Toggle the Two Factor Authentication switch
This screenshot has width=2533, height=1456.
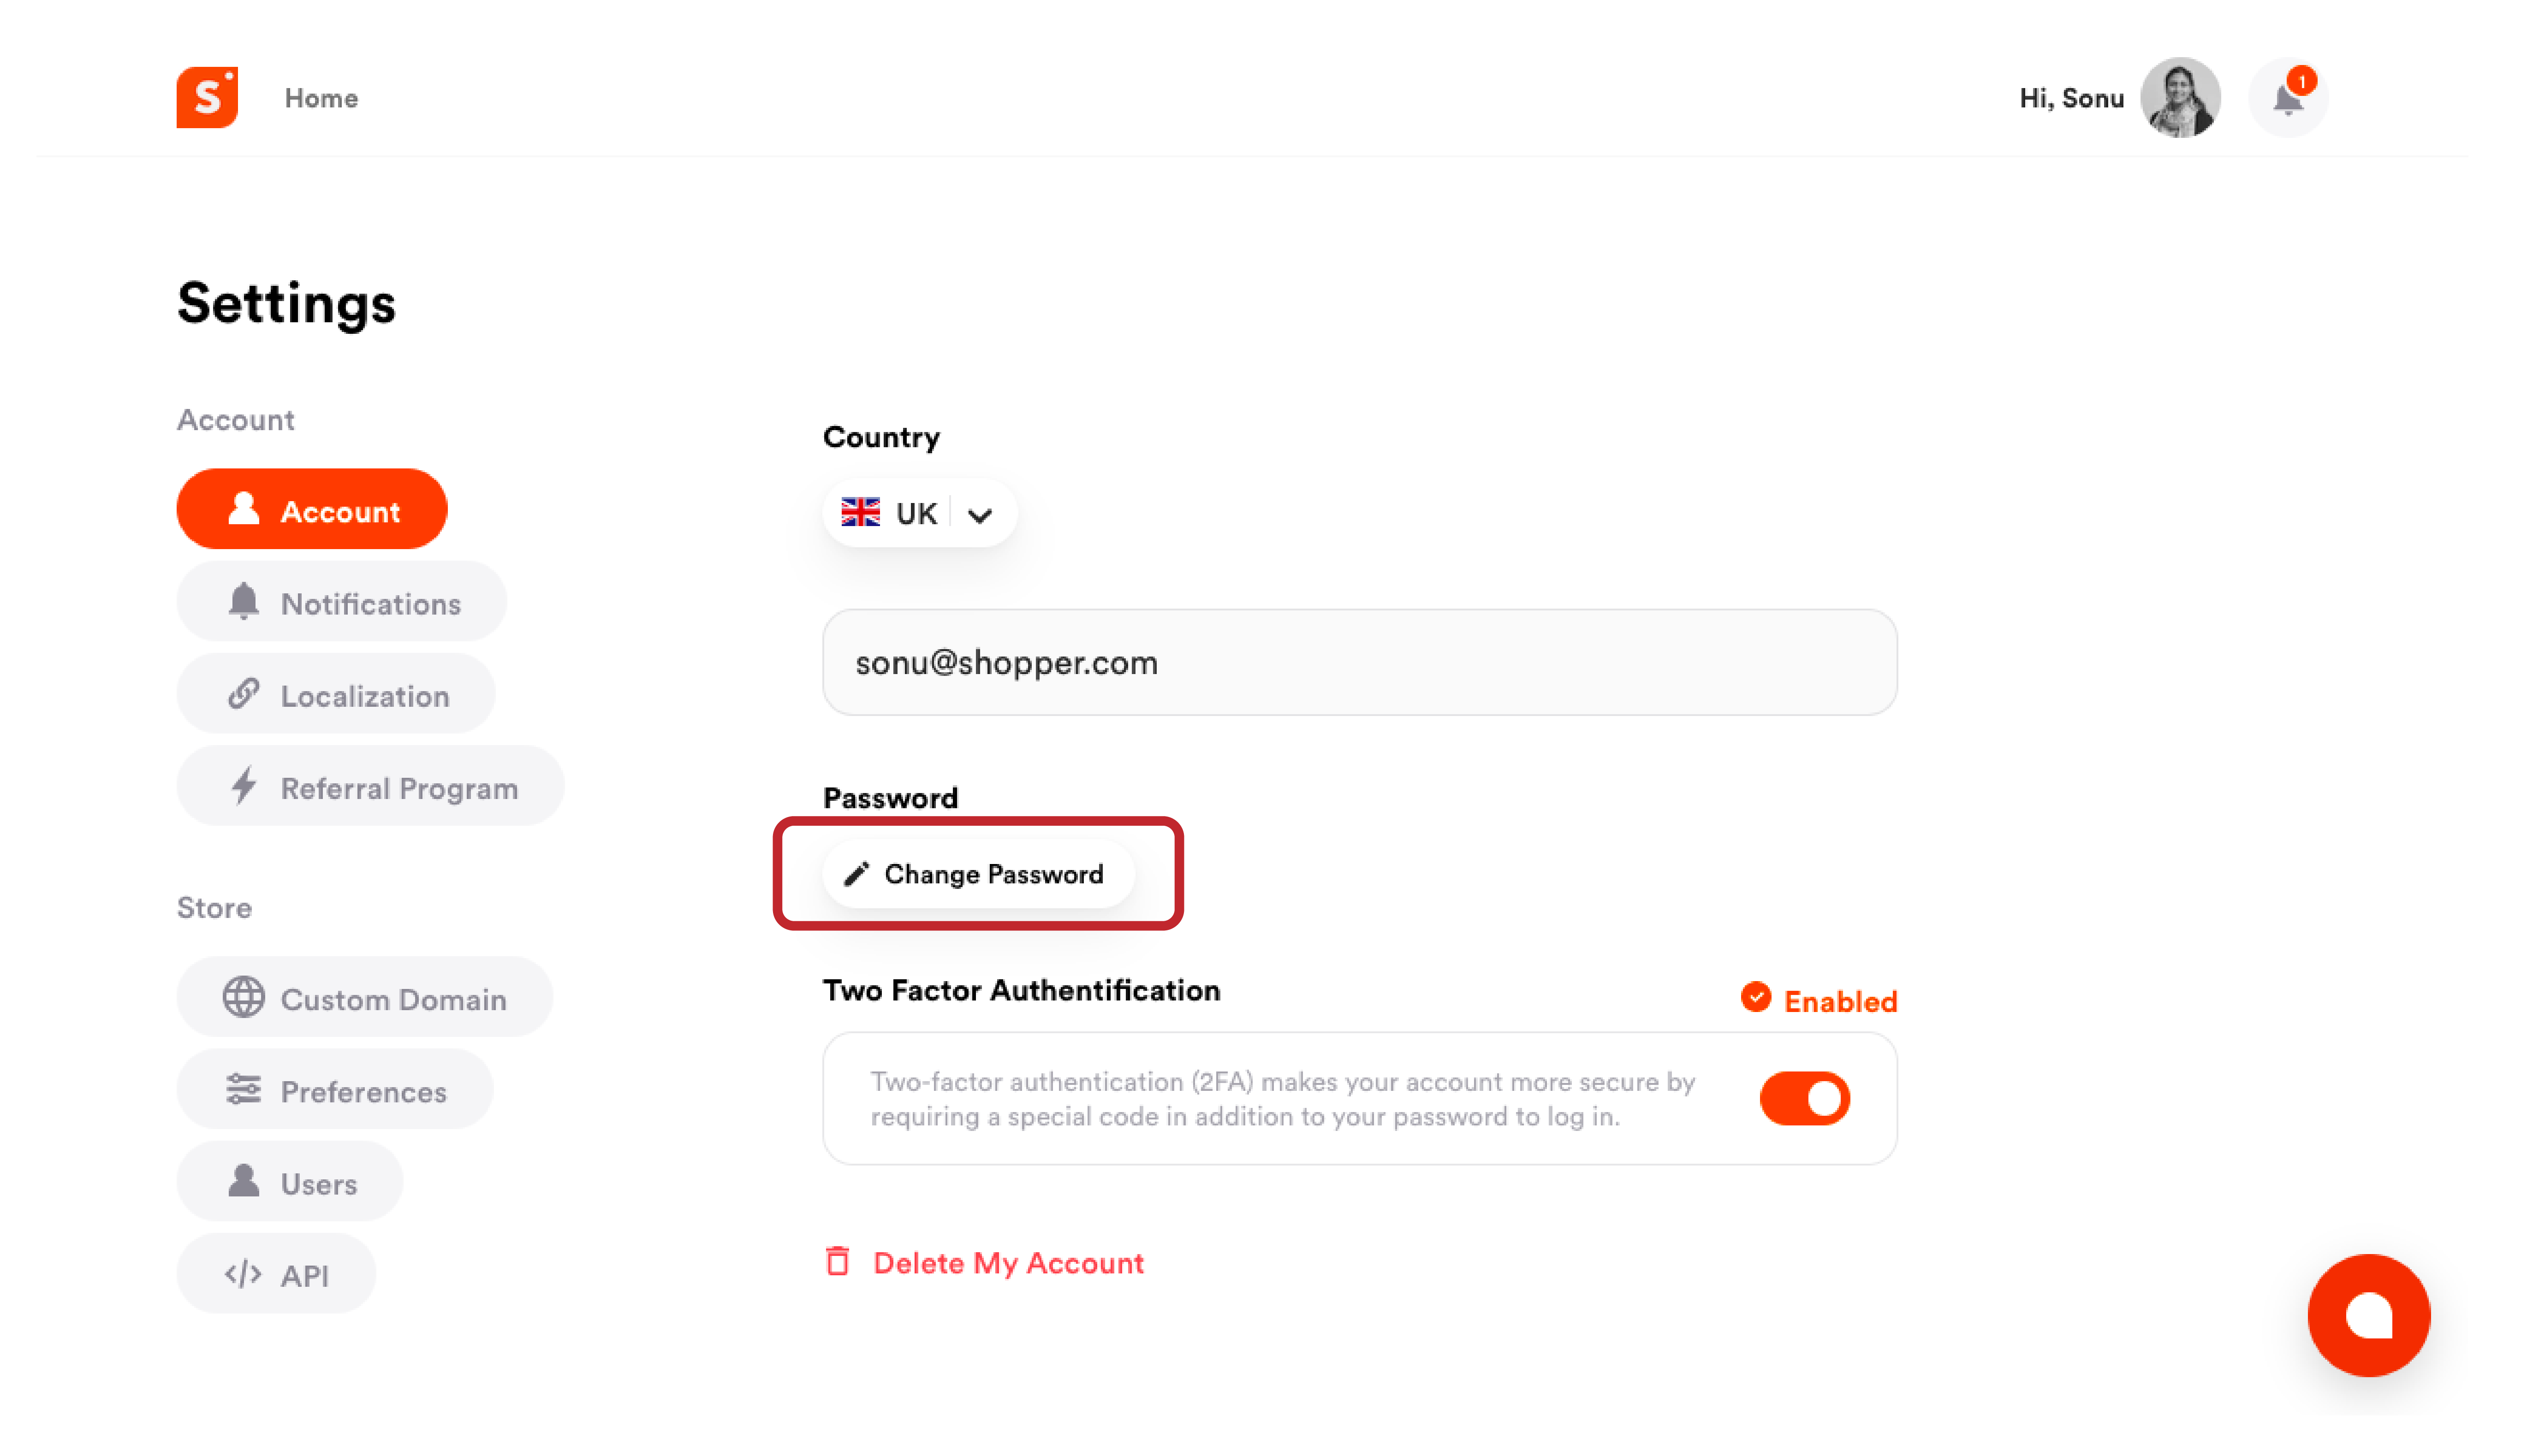(1804, 1098)
